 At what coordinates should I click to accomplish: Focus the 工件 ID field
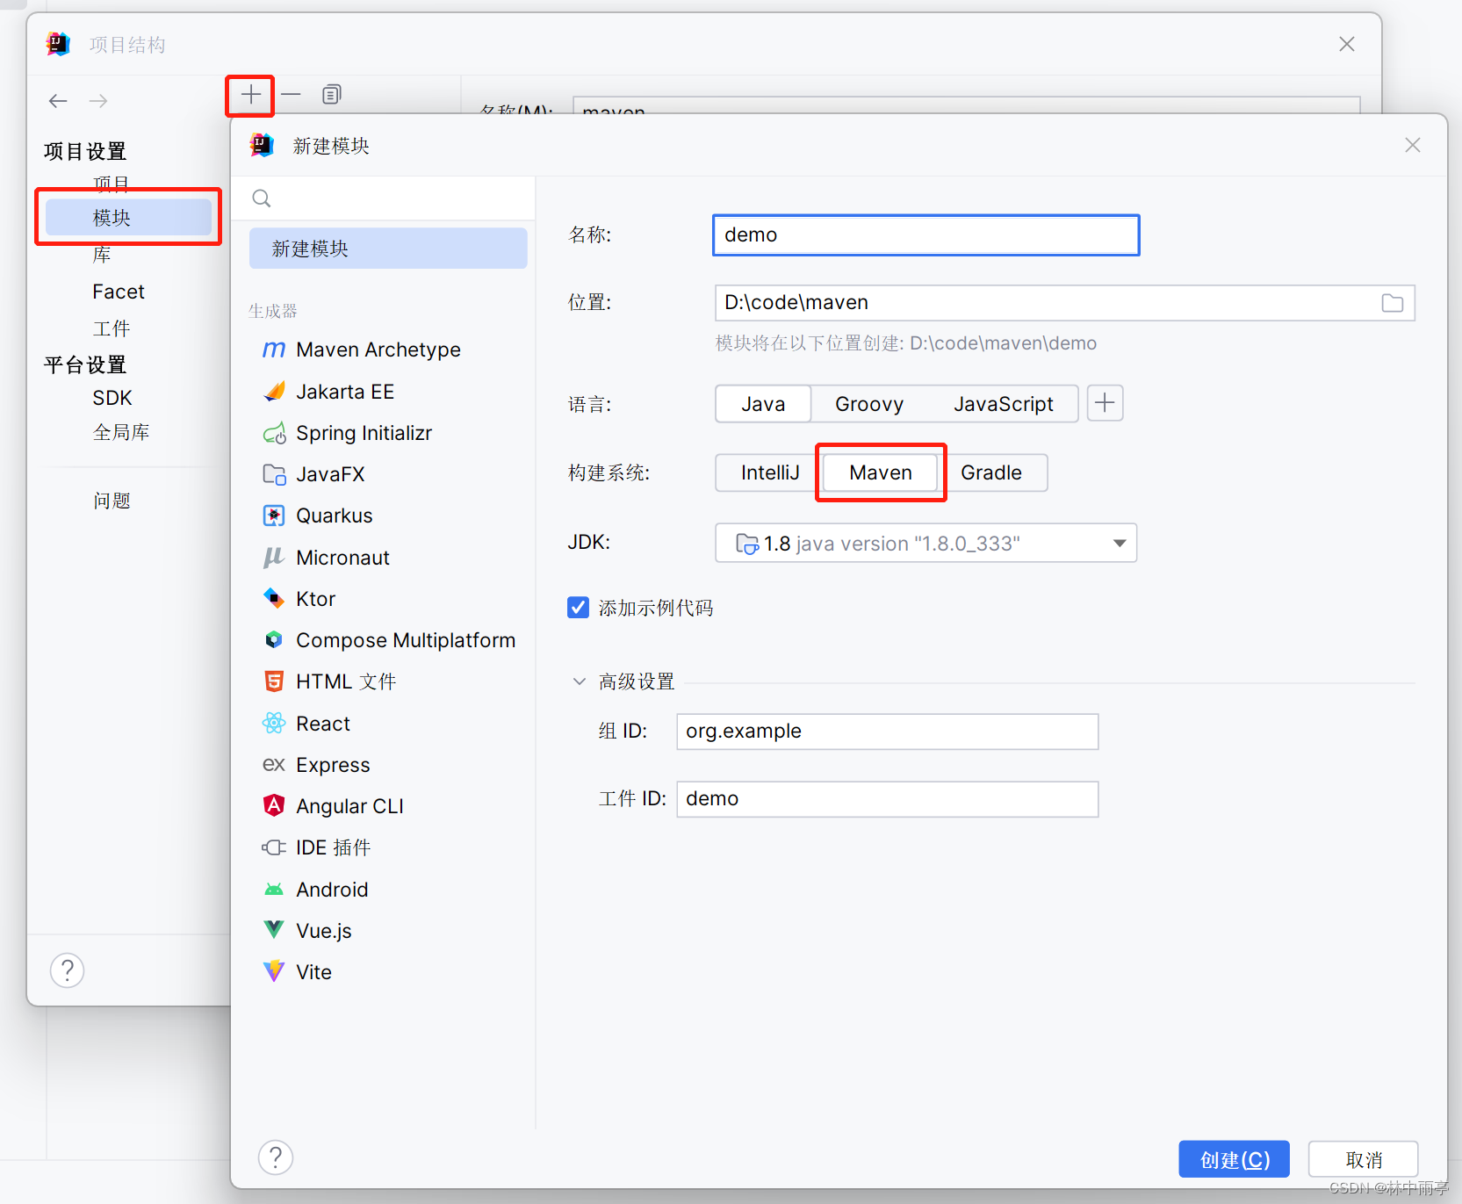tap(888, 799)
